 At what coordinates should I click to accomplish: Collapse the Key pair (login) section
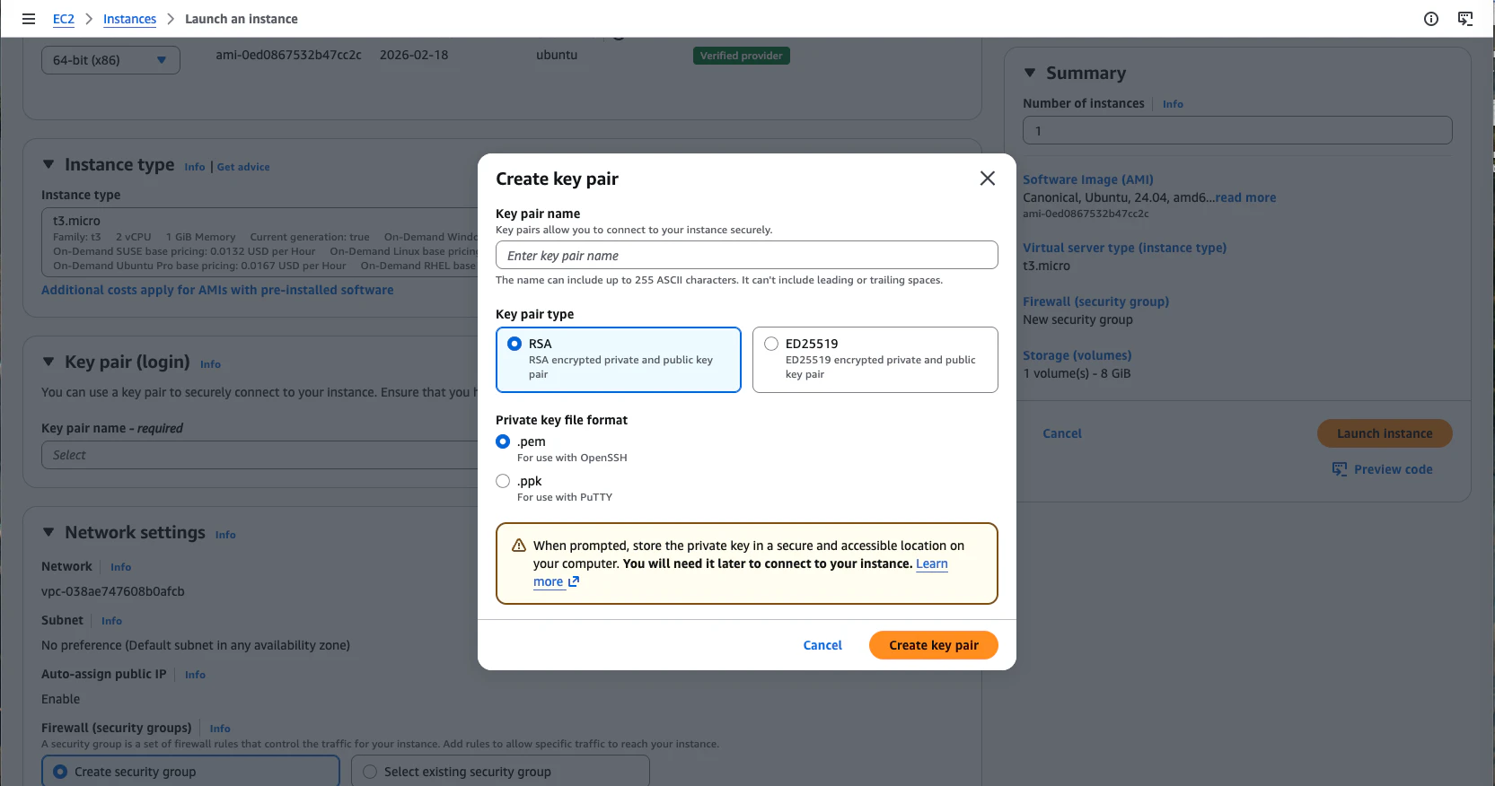click(48, 362)
